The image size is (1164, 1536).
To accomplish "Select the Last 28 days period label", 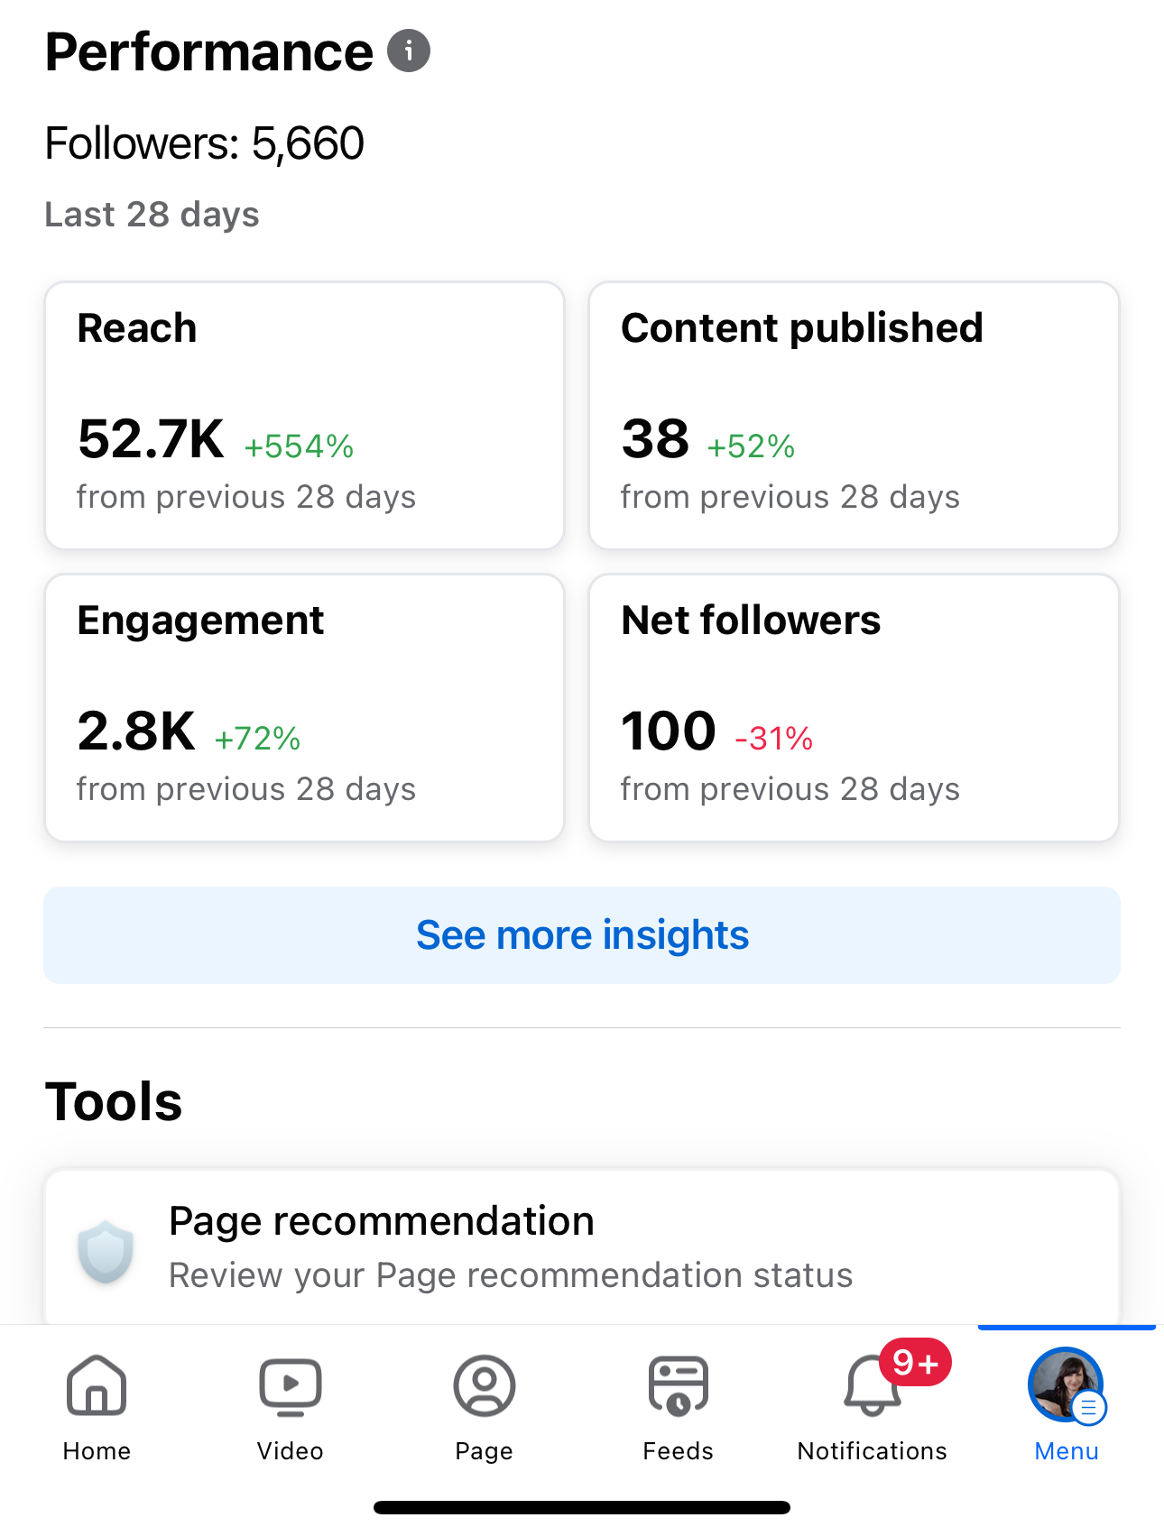I will tap(152, 214).
